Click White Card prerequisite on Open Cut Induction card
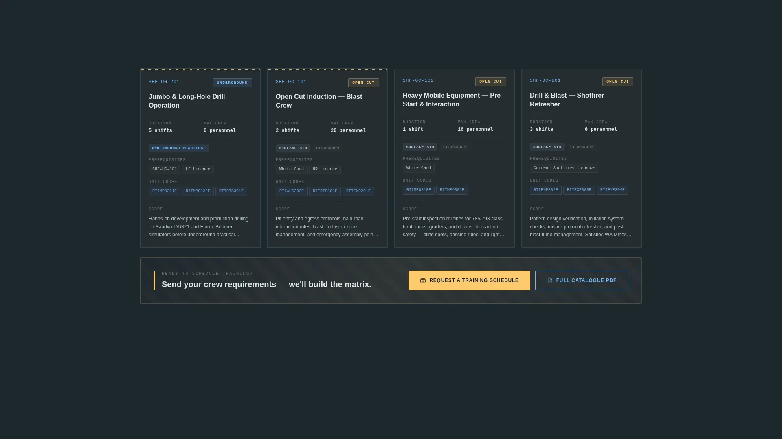 tap(292, 170)
